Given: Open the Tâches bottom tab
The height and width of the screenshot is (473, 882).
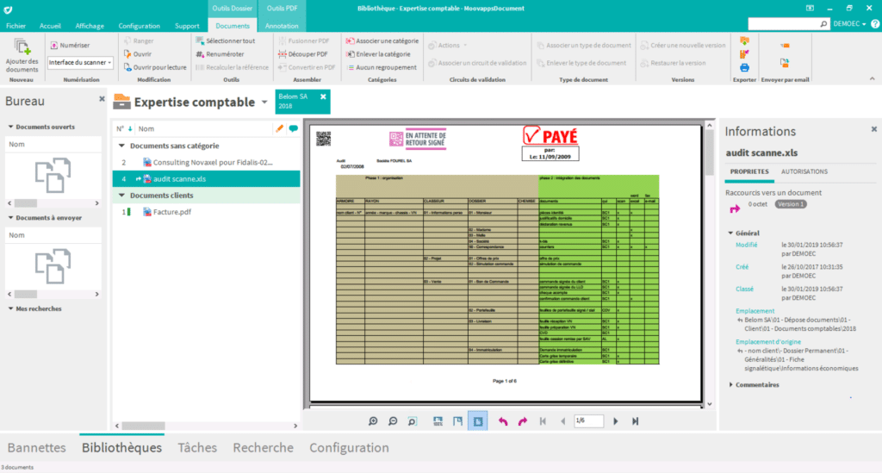Looking at the screenshot, I should point(197,448).
